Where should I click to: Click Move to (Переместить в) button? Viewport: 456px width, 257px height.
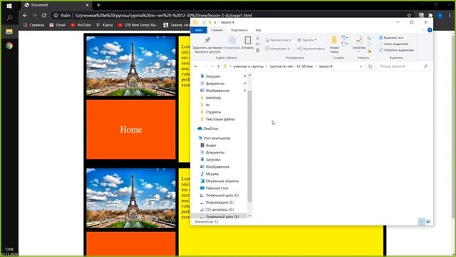(x=279, y=40)
